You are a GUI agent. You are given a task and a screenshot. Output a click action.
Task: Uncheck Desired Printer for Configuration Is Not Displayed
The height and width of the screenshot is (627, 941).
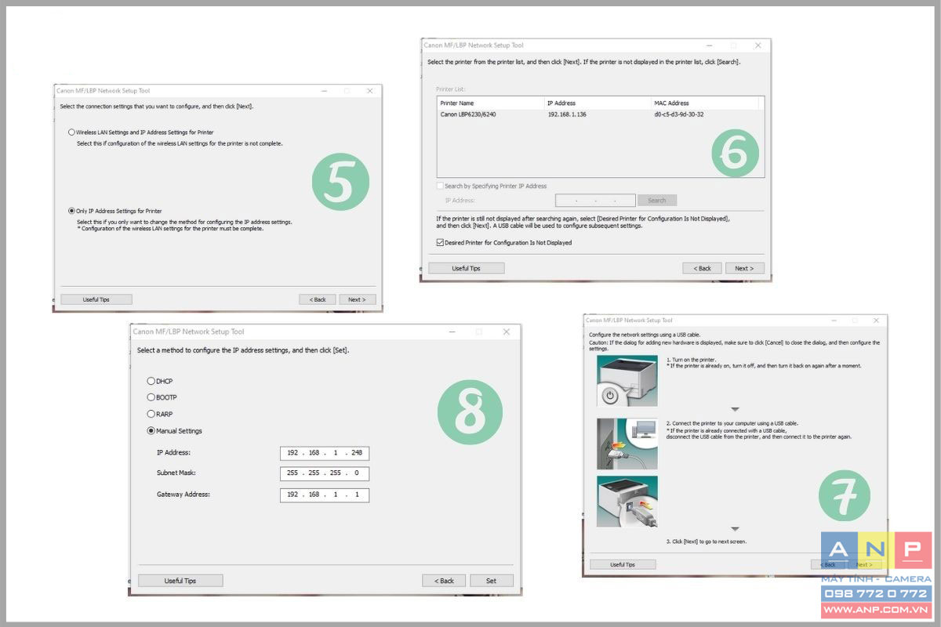click(440, 243)
